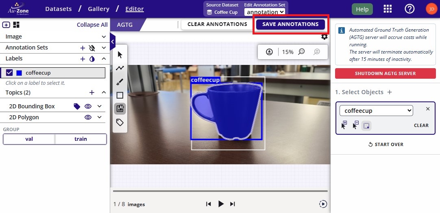
Task: Click the Annotation Sets crossed-out icon
Action: pos(92,48)
